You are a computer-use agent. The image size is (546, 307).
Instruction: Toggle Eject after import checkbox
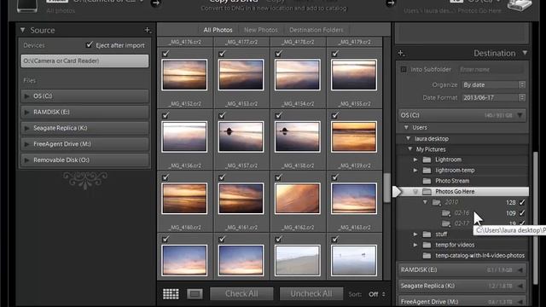pos(90,45)
